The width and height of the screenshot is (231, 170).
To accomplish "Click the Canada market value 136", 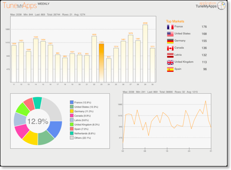I will pos(204,48).
